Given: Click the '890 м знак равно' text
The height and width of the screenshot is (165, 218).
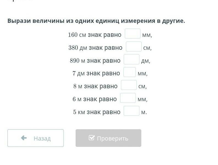Looking at the screenshot, I should click(95, 61).
